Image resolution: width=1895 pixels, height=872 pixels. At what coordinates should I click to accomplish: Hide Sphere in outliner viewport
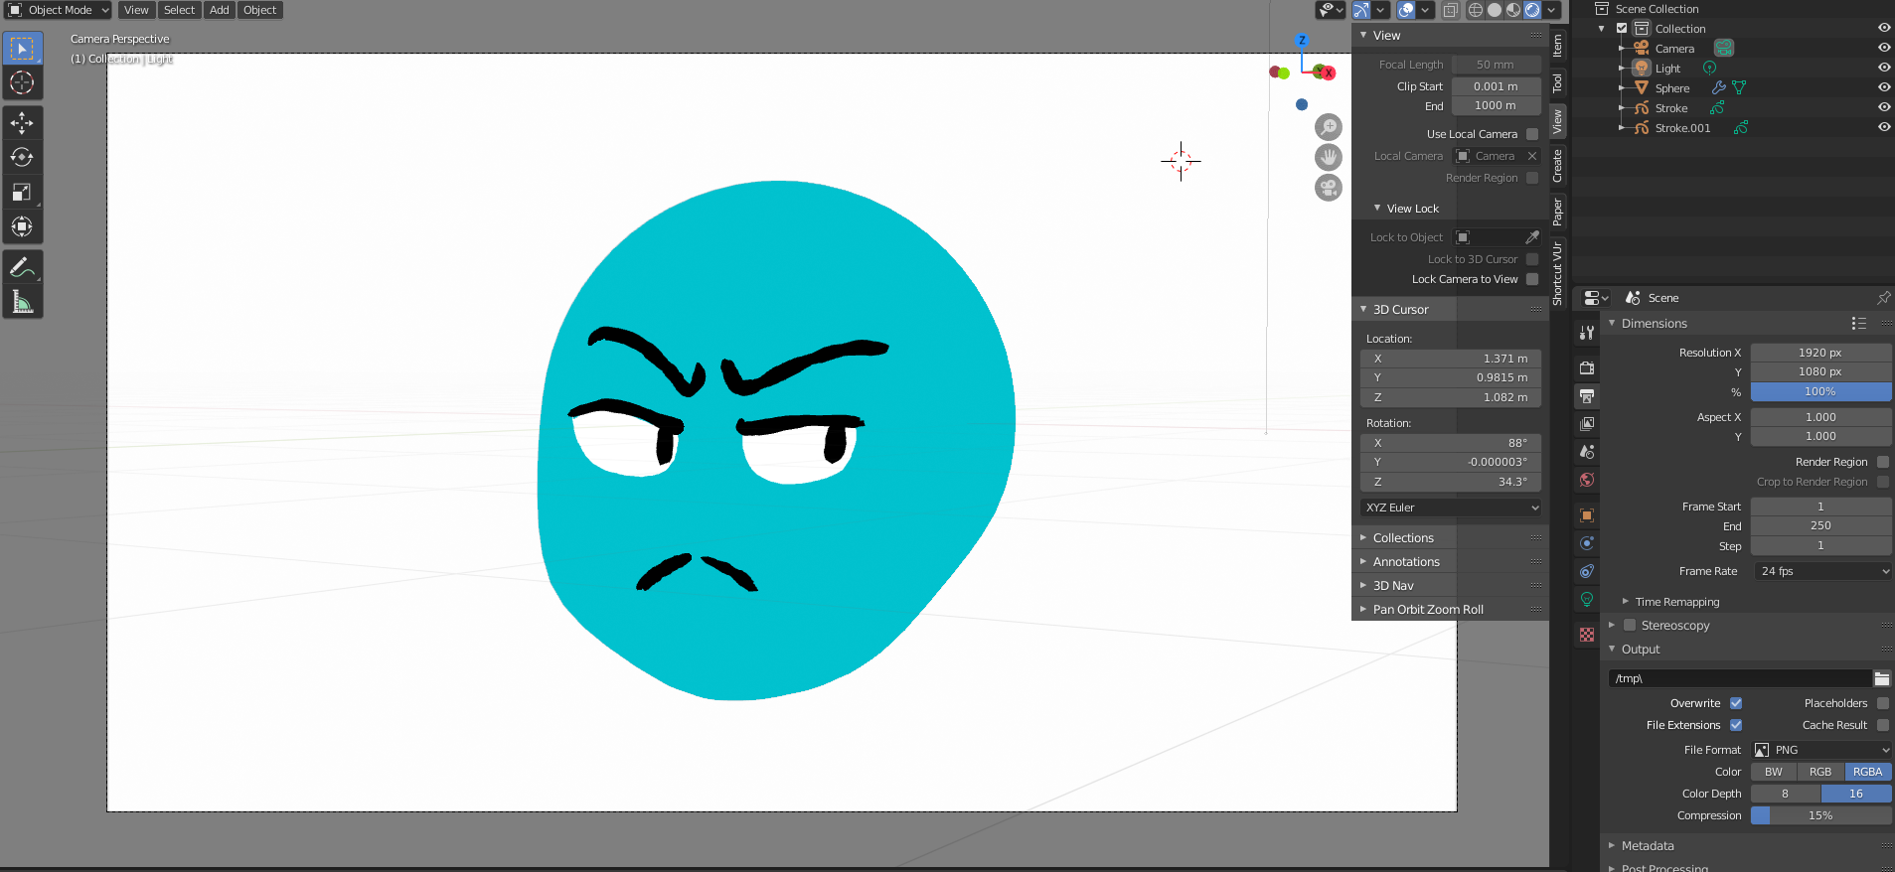tap(1884, 87)
